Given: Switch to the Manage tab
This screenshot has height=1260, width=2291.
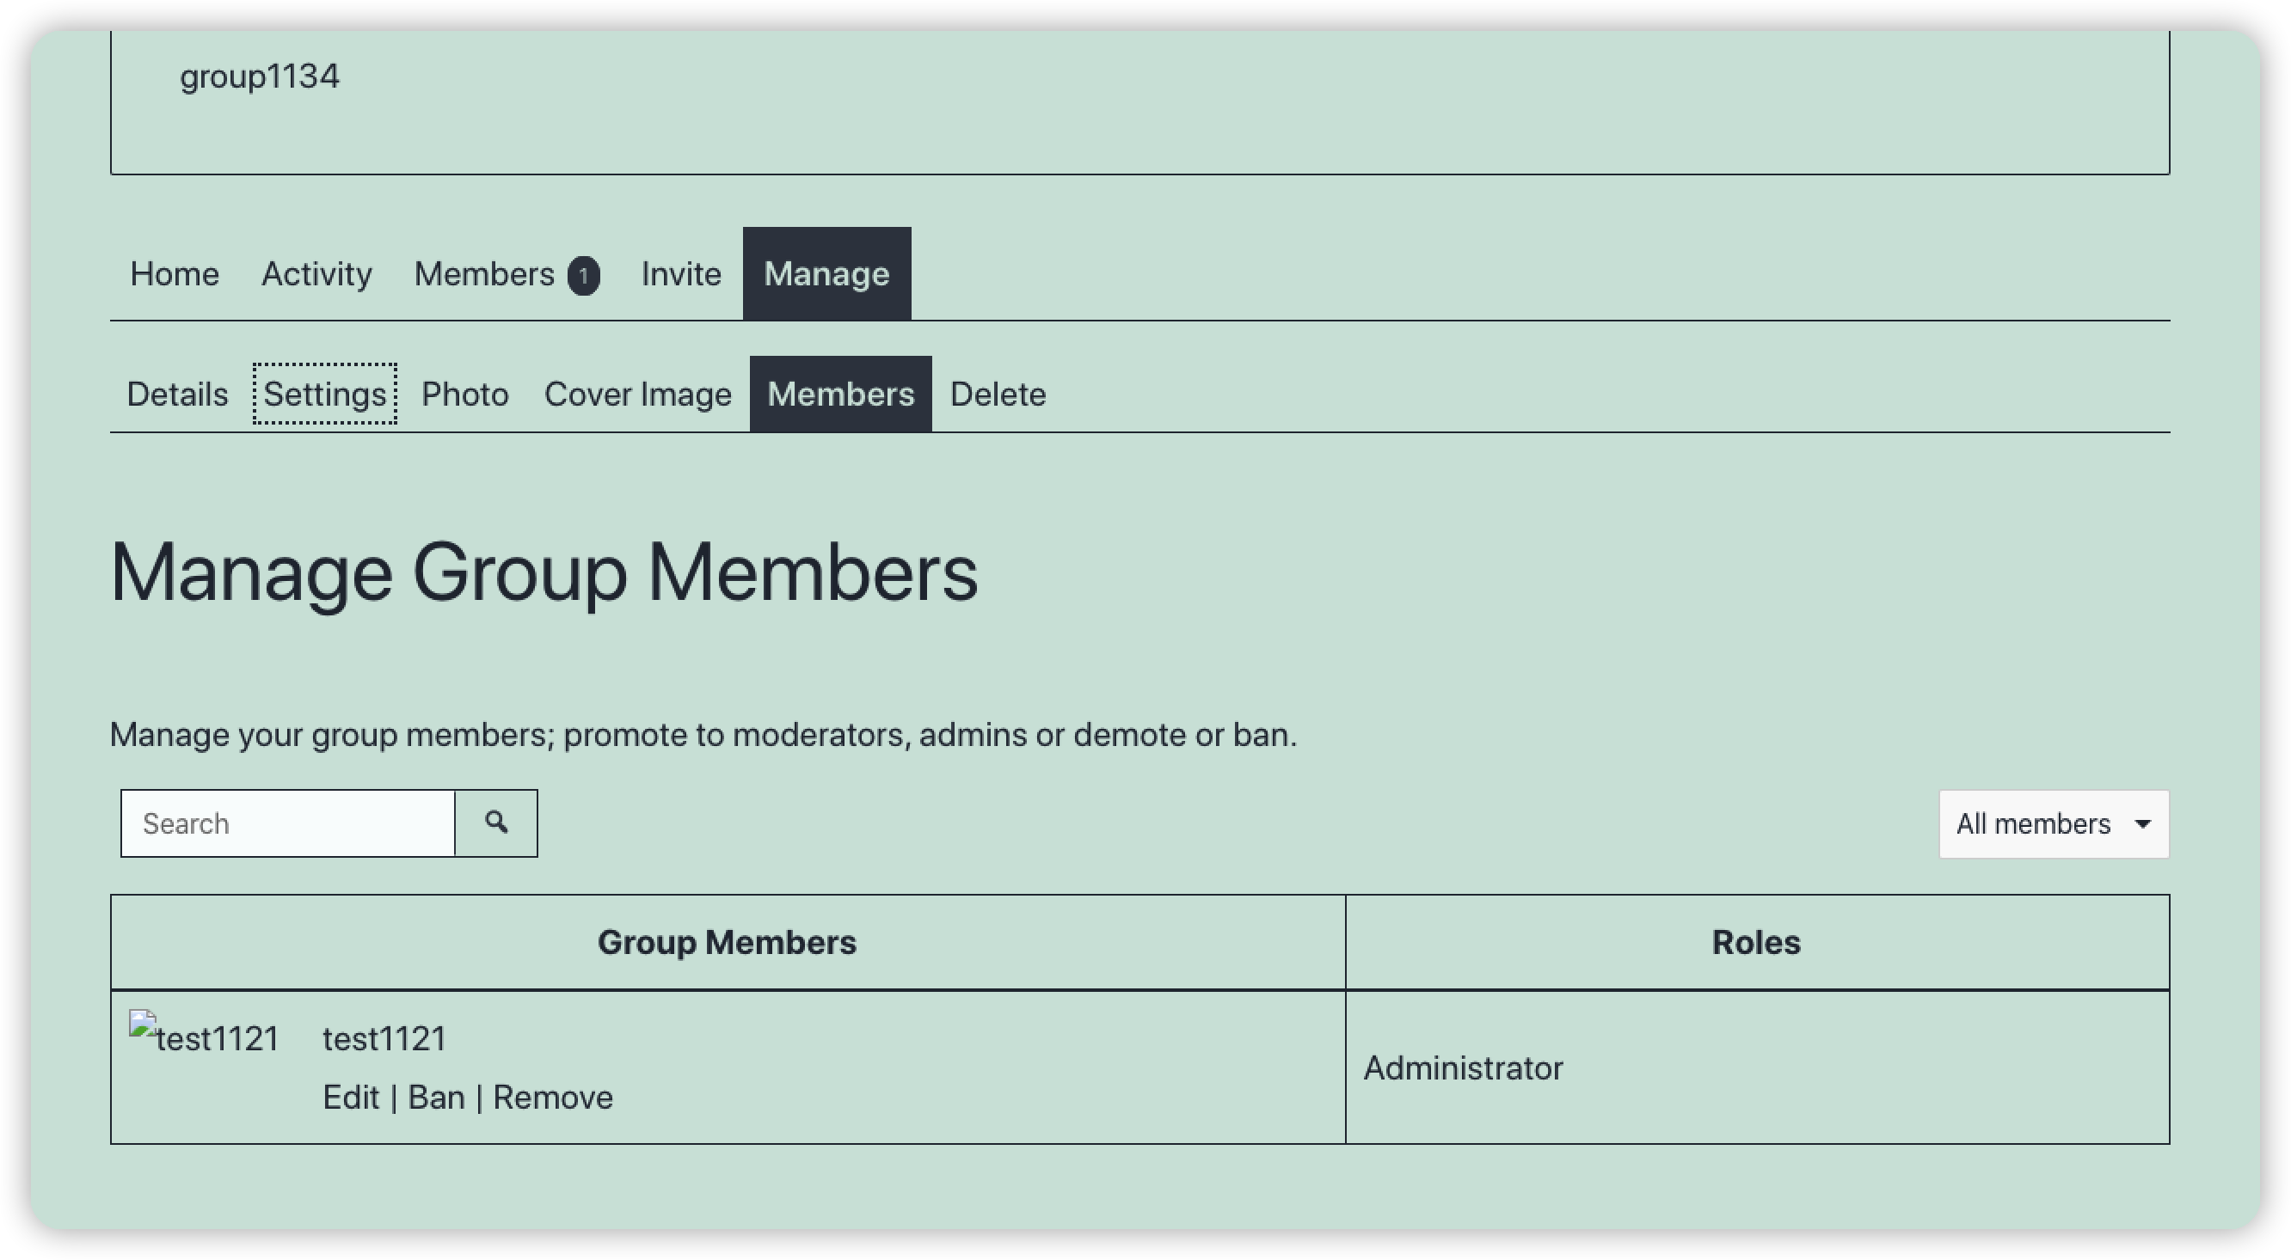Looking at the screenshot, I should 826,273.
